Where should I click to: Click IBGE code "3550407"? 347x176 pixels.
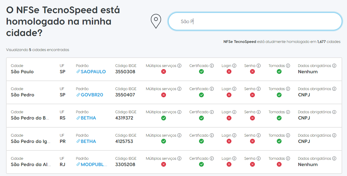click(x=125, y=95)
